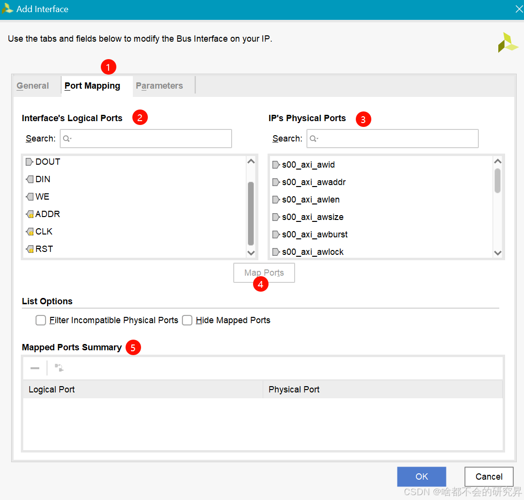Click the DOUT logical port icon
The image size is (524, 500).
coord(30,162)
